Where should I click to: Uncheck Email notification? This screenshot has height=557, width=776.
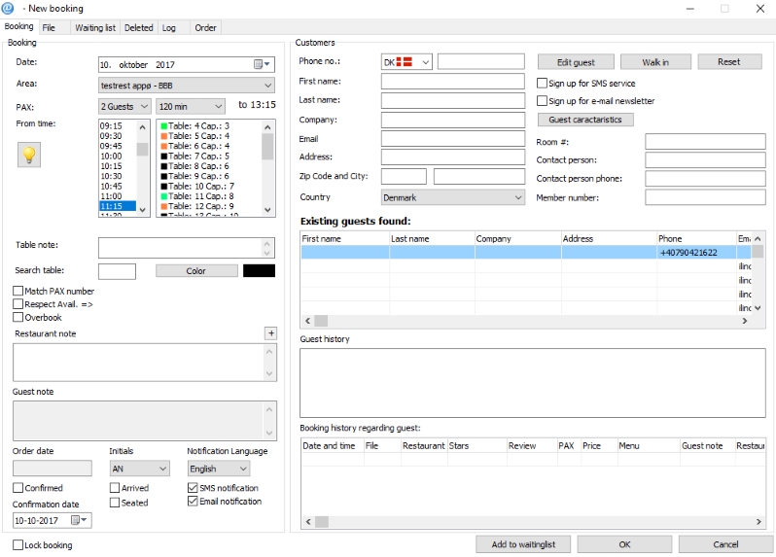click(x=193, y=501)
